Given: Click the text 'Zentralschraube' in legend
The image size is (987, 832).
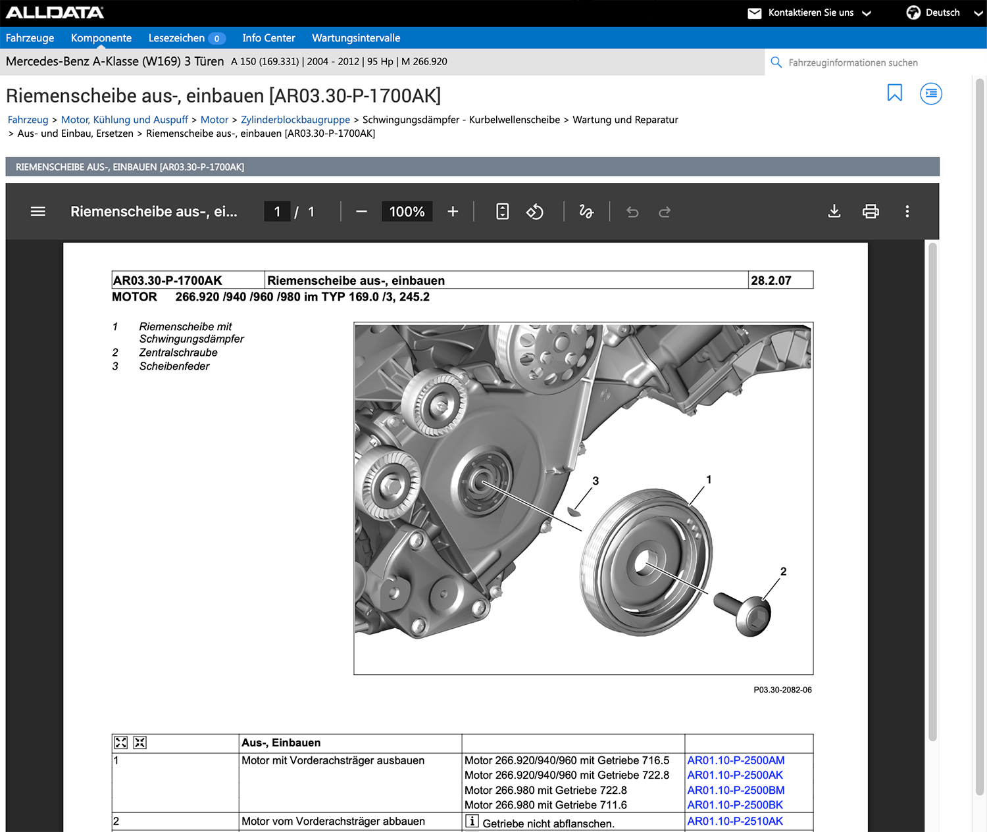Looking at the screenshot, I should pyautogui.click(x=178, y=353).
